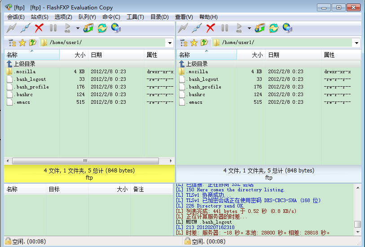The height and width of the screenshot is (247, 365).
Task: Click the right pane folder tree icon
Action: [184, 43]
